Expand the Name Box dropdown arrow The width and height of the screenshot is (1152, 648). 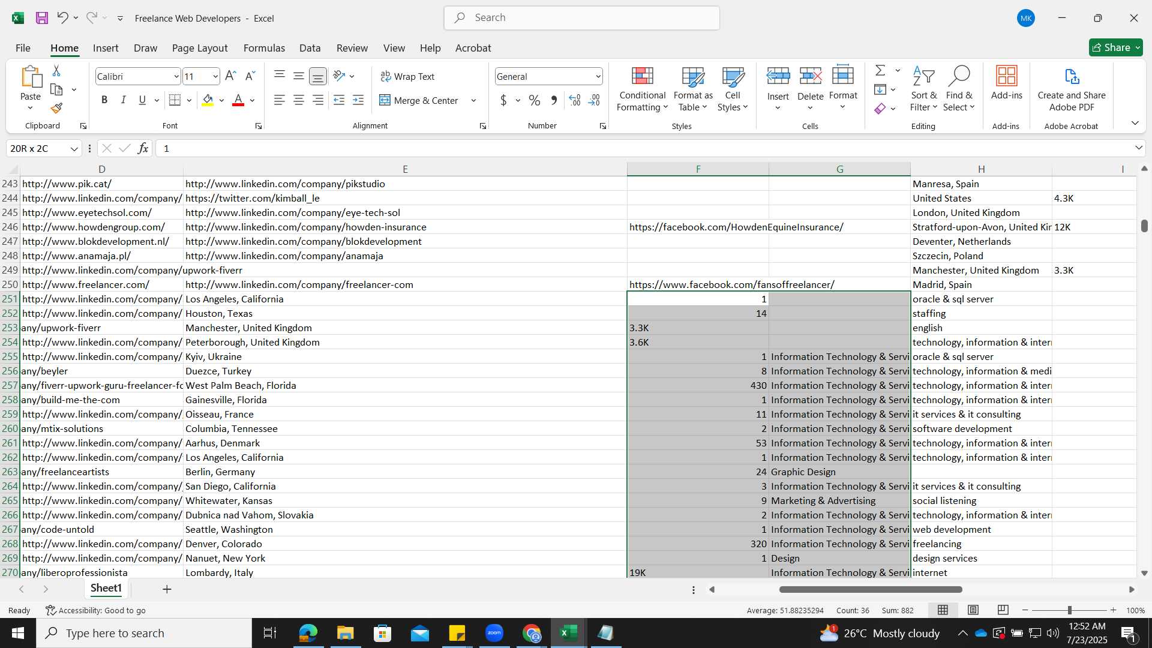74,148
